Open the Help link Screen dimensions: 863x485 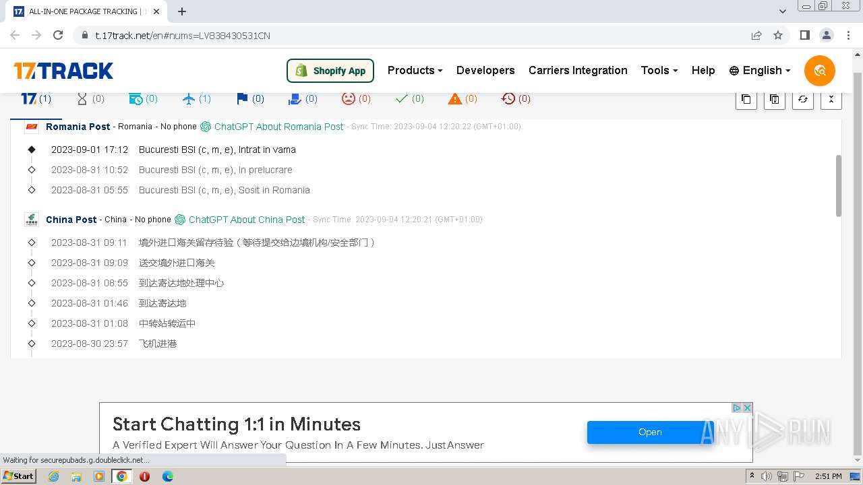pyautogui.click(x=703, y=70)
